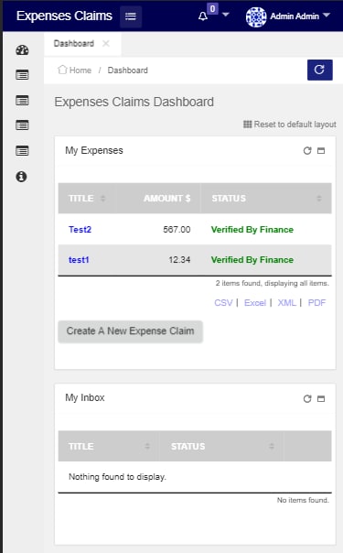Image resolution: width=343 pixels, height=553 pixels.
Task: Go to Home breadcrumb
Action: tap(74, 70)
